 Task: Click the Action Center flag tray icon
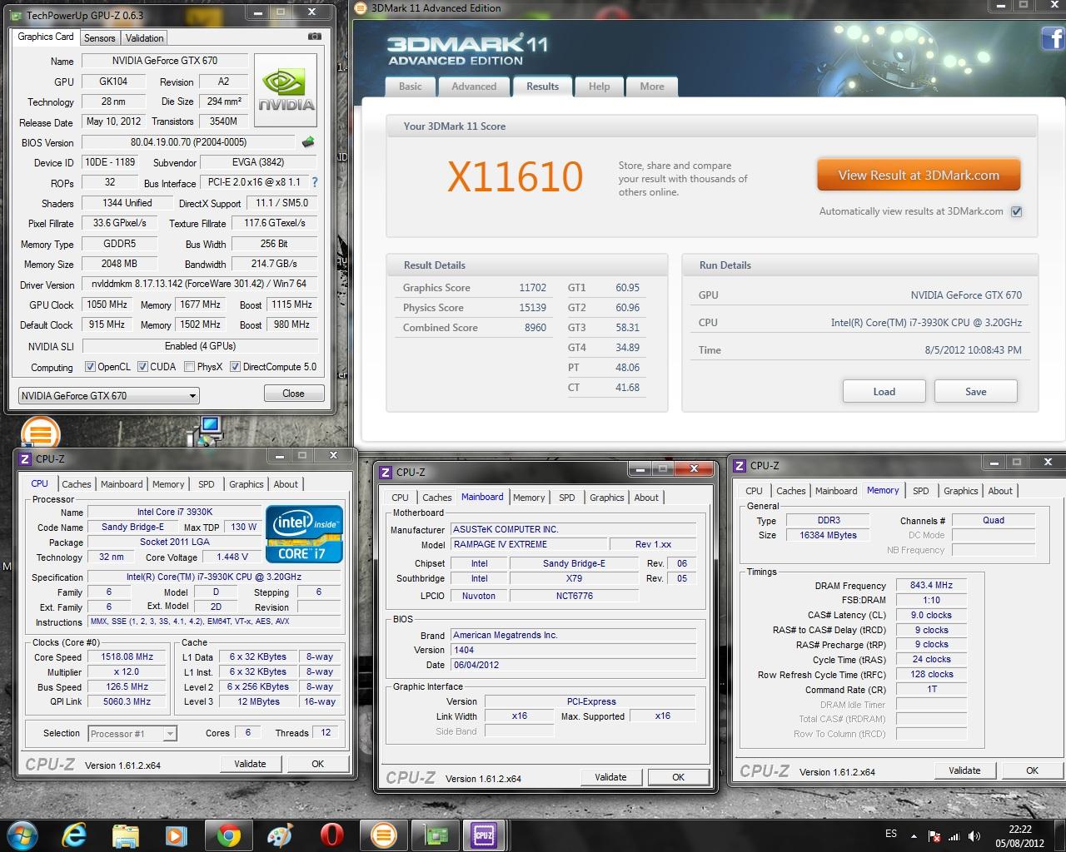tap(934, 836)
